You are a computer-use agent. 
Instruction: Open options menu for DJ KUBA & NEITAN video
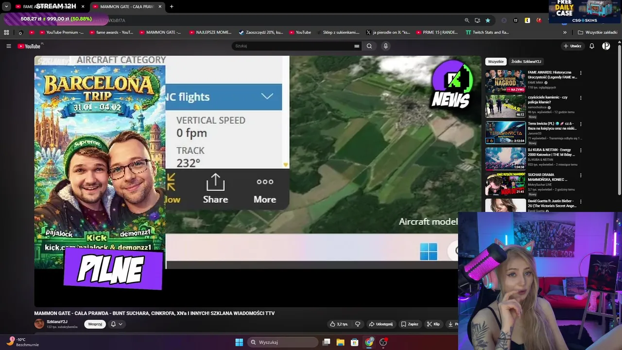[581, 150]
